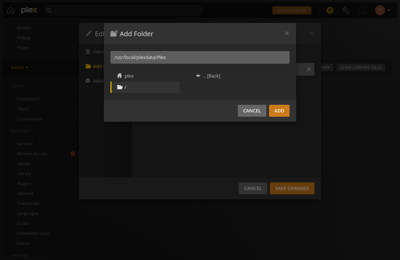Click the pencil icon in Edit Library header
400x260 pixels.
[89, 33]
